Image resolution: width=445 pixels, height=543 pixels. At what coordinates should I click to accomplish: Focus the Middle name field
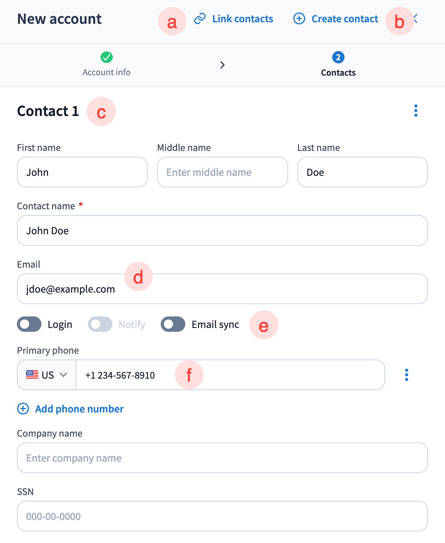pyautogui.click(x=222, y=172)
